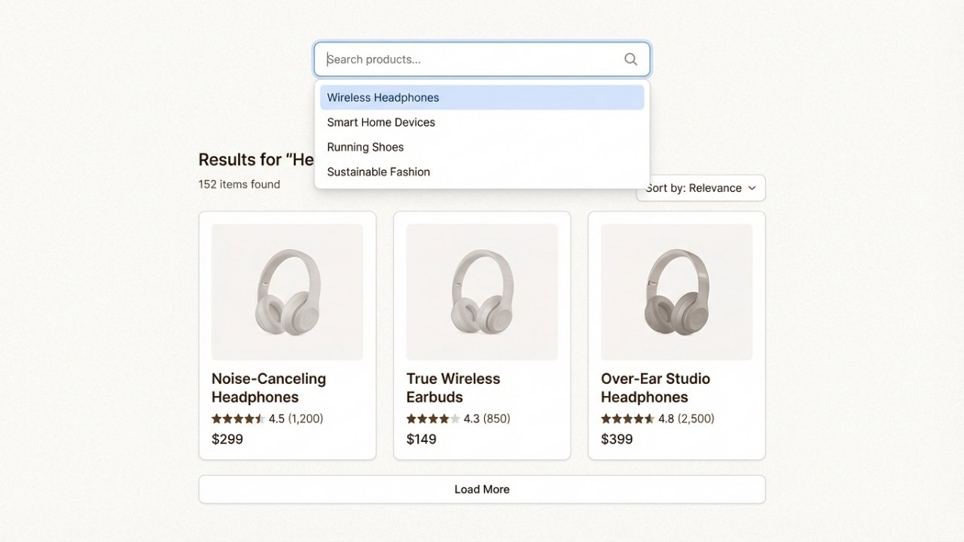Click the 4.3 (850) rating text
Screen dimensions: 964x542
click(x=487, y=419)
